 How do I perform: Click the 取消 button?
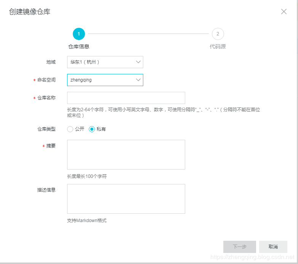273,247
